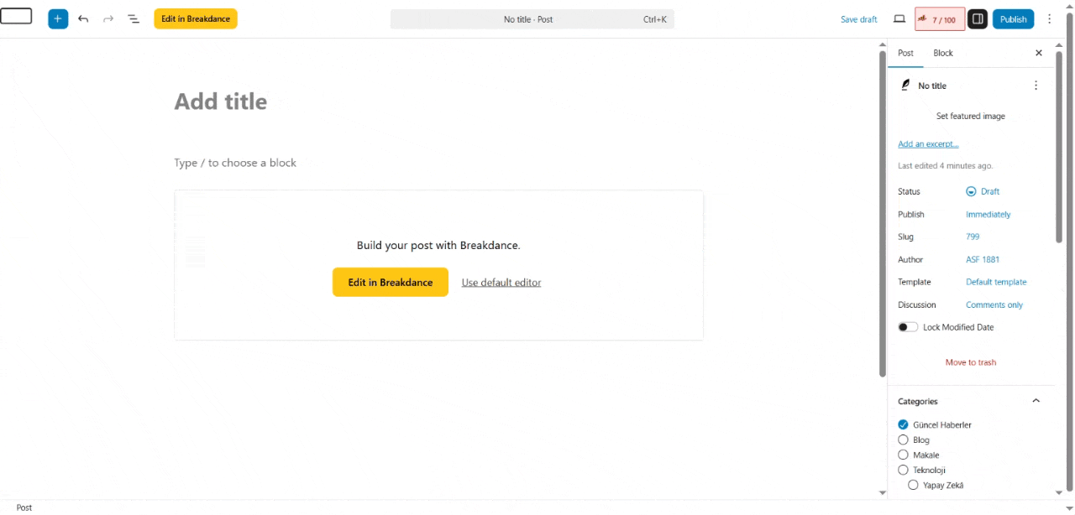This screenshot has width=1075, height=515.
Task: Click the SEO score 7 / 100 indicator
Action: [x=939, y=19]
